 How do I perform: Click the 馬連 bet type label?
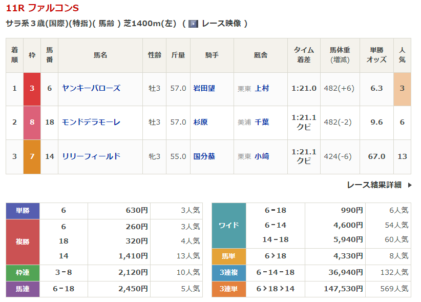click(23, 289)
